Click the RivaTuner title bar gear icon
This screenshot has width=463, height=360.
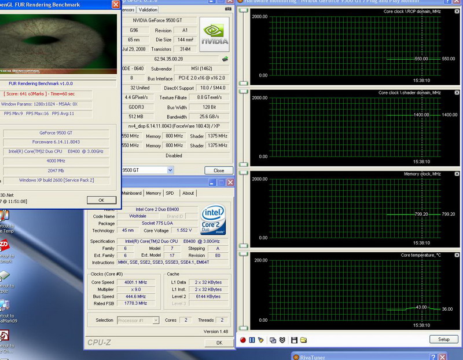[x=296, y=357]
